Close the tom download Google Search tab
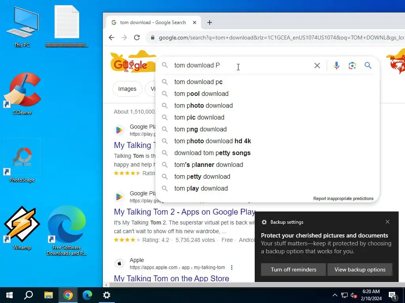 (x=195, y=22)
